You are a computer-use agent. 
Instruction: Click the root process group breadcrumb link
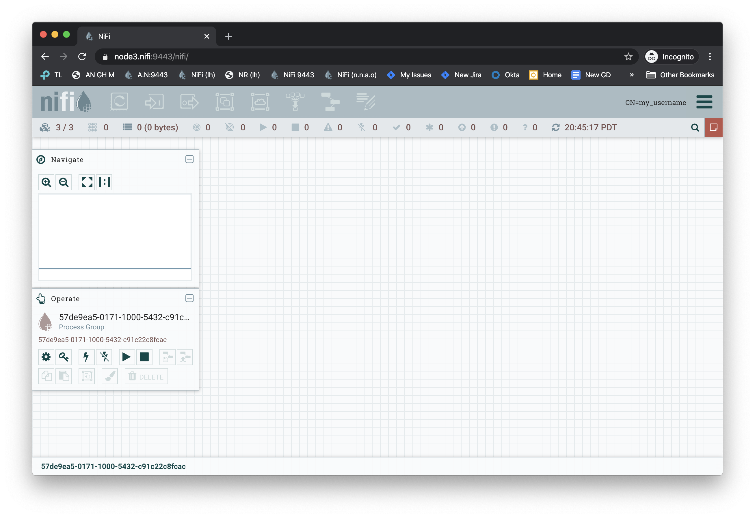click(x=113, y=466)
